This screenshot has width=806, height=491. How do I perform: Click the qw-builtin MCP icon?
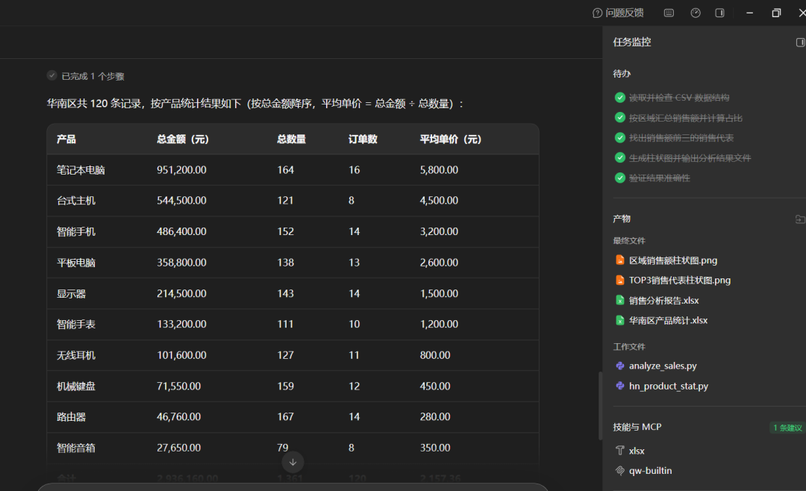620,470
